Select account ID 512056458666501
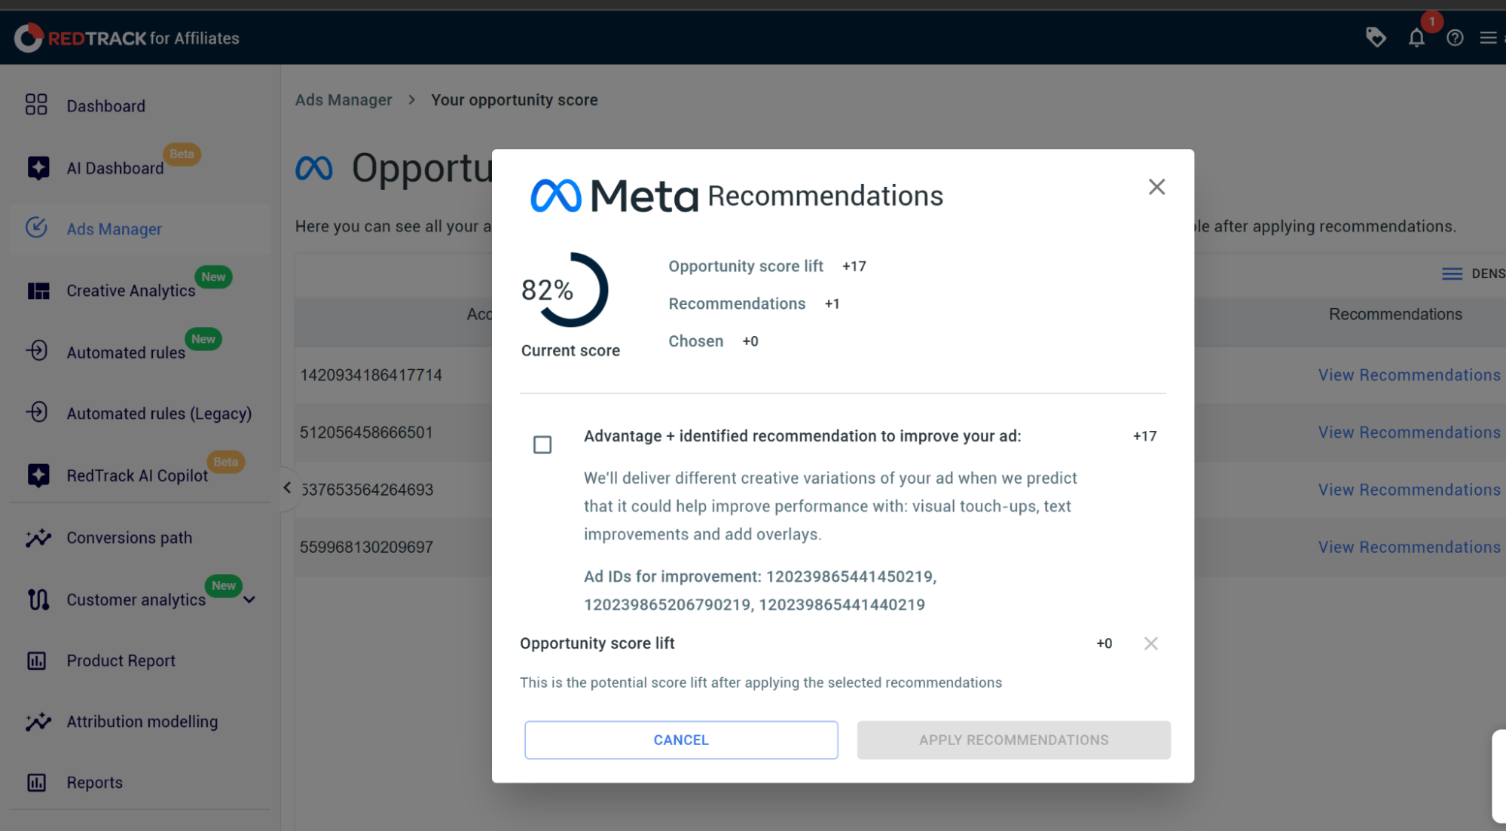 pos(366,432)
